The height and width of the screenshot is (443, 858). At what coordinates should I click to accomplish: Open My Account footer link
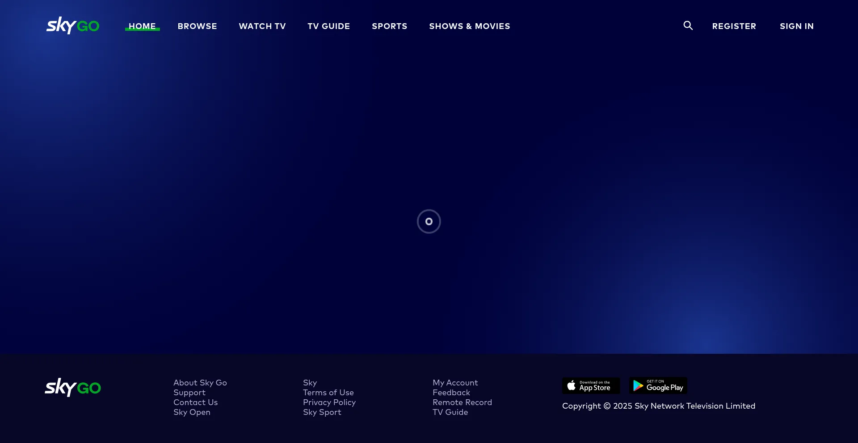[455, 383]
